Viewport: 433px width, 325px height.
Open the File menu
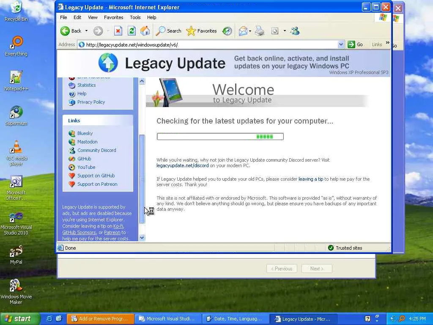click(x=63, y=17)
